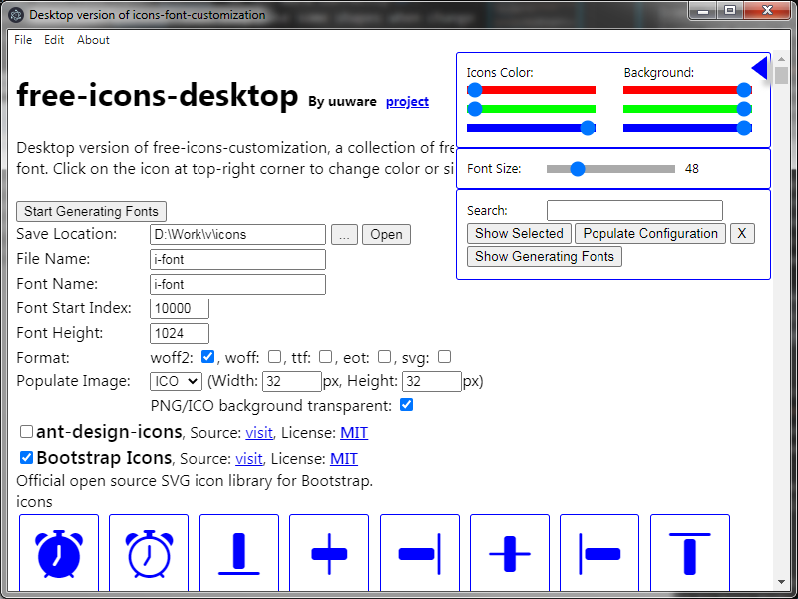
Task: Check the eot format checkbox
Action: [x=385, y=357]
